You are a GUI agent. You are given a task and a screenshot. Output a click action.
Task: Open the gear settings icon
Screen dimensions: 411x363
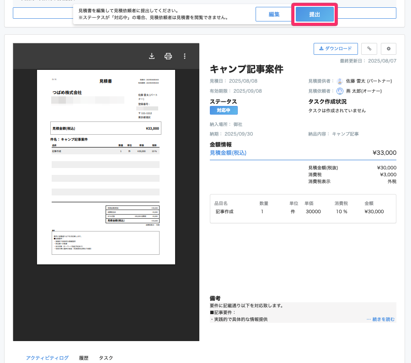coord(389,48)
